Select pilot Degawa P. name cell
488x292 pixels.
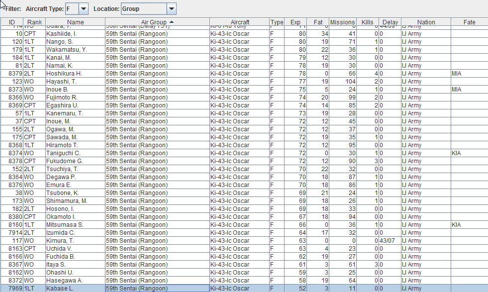pyautogui.click(x=75, y=177)
